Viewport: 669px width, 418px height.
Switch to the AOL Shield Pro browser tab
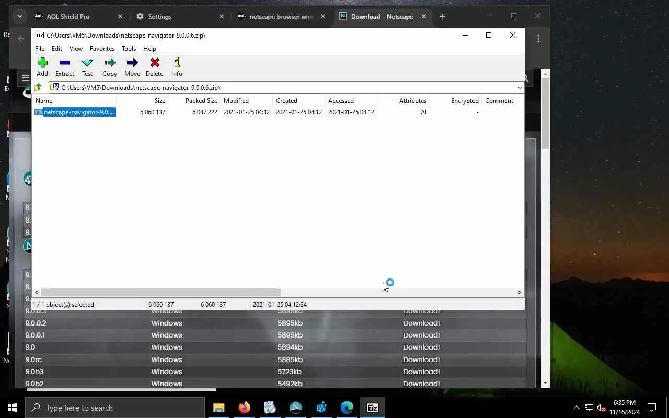[77, 17]
